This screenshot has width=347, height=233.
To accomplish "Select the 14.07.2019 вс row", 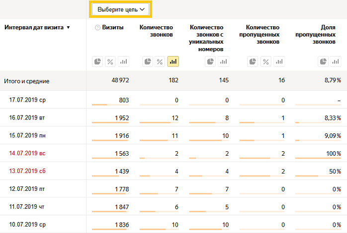I will pos(173,153).
